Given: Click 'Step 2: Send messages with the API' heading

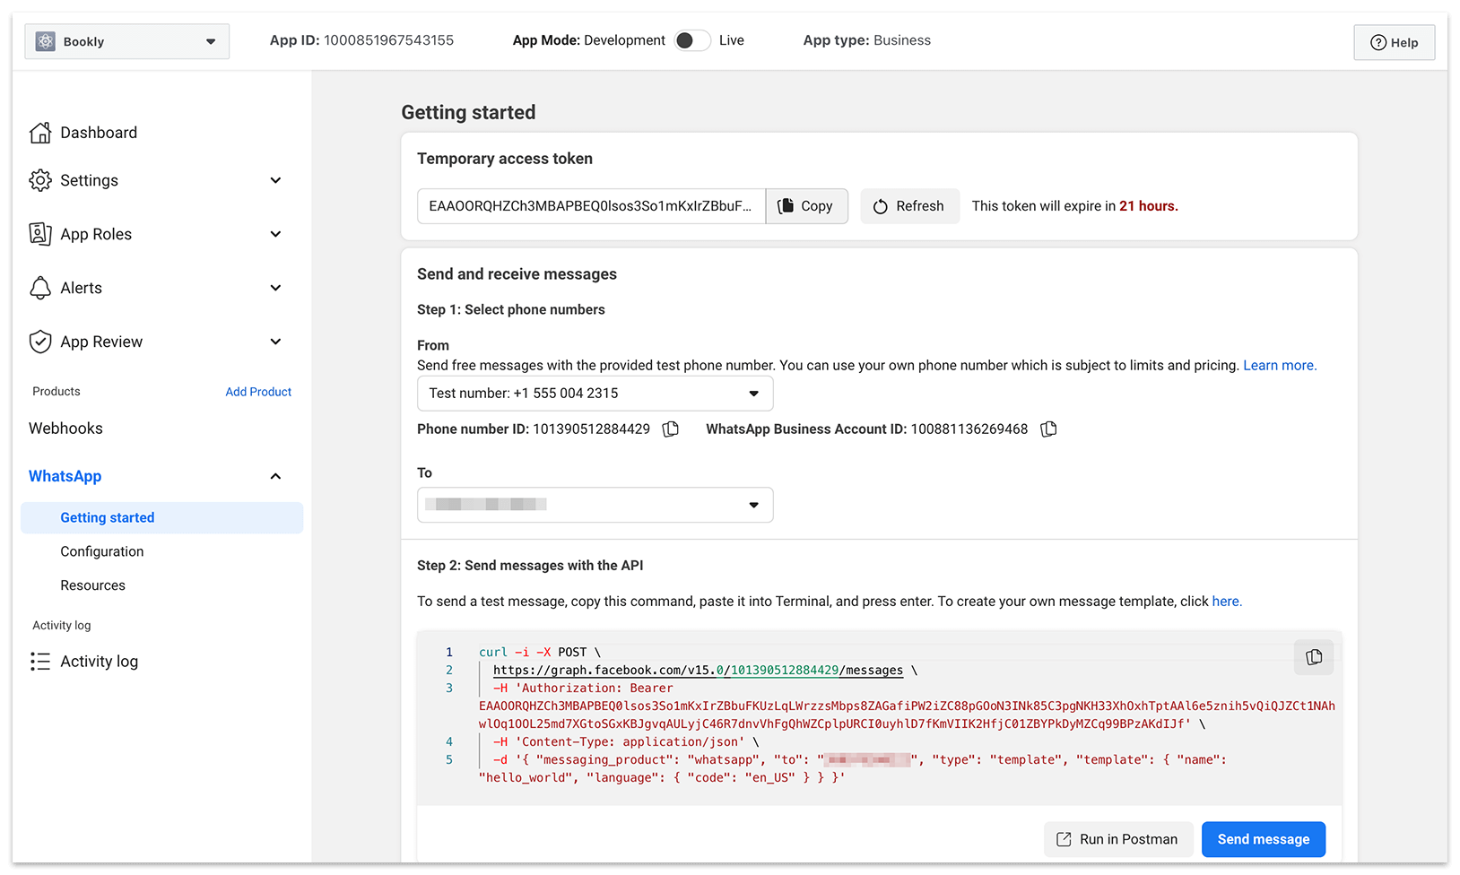Looking at the screenshot, I should click(530, 566).
